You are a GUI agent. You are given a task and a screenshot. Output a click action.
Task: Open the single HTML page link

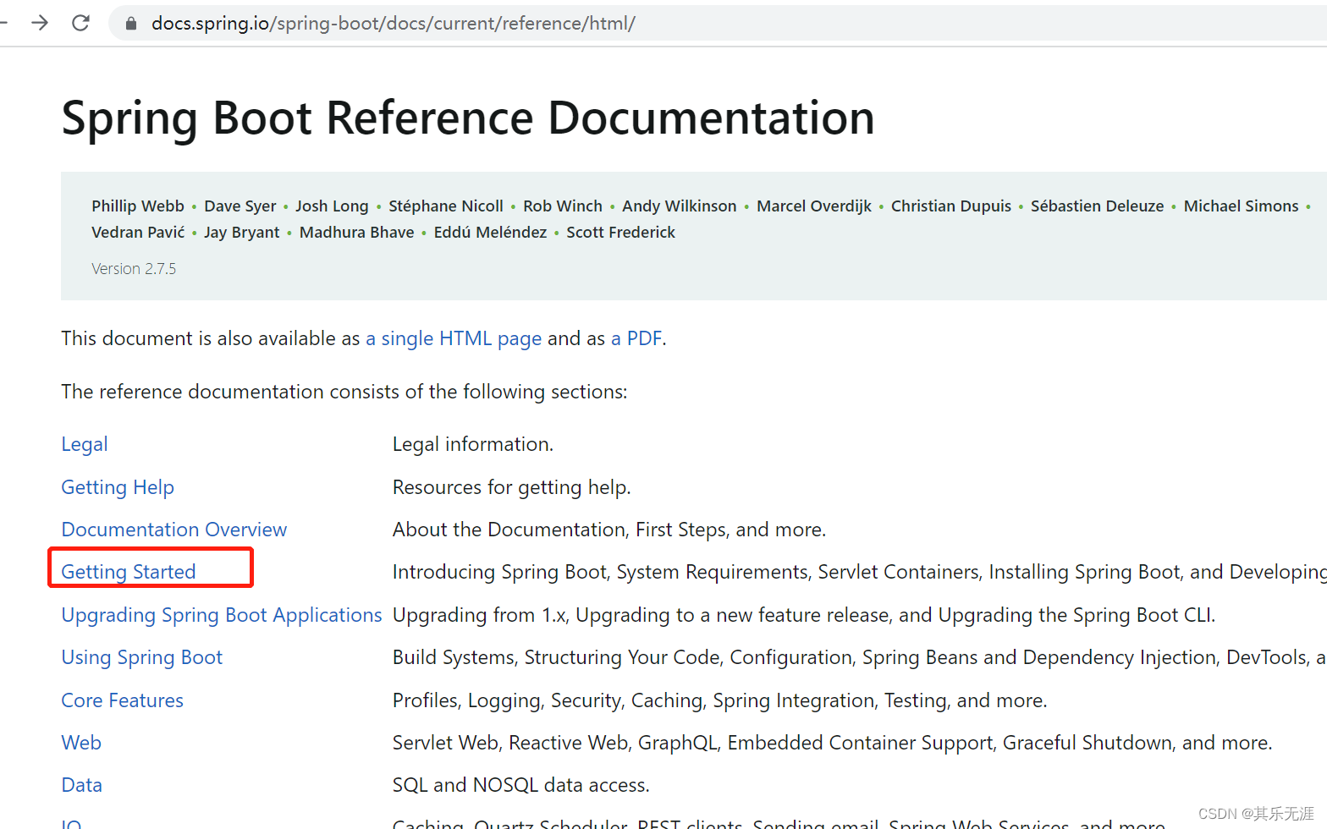[454, 338]
